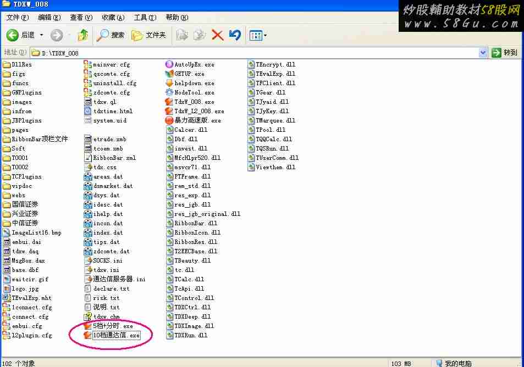Select the tdxtime.html file
The image size is (524, 367).
coord(108,111)
